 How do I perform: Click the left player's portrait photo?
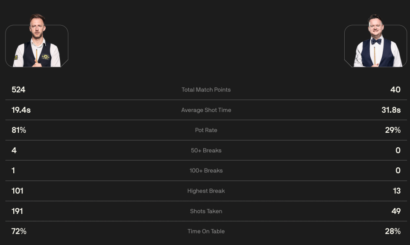pos(37,41)
